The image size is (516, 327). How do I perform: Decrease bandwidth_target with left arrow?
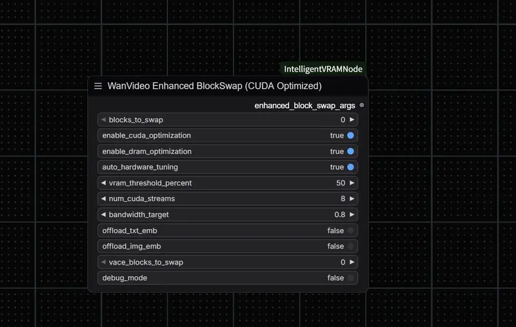(103, 214)
